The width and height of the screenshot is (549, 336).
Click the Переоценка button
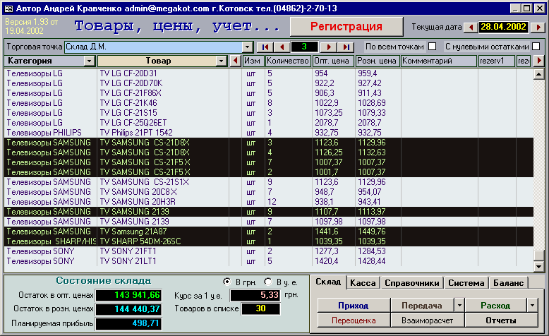coord(354,320)
